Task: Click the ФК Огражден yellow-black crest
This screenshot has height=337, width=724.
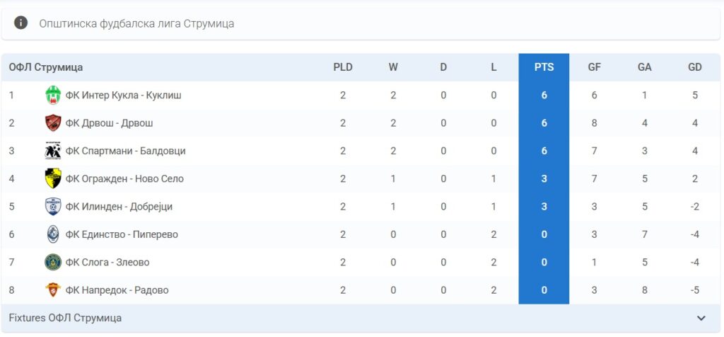Action: [53, 178]
